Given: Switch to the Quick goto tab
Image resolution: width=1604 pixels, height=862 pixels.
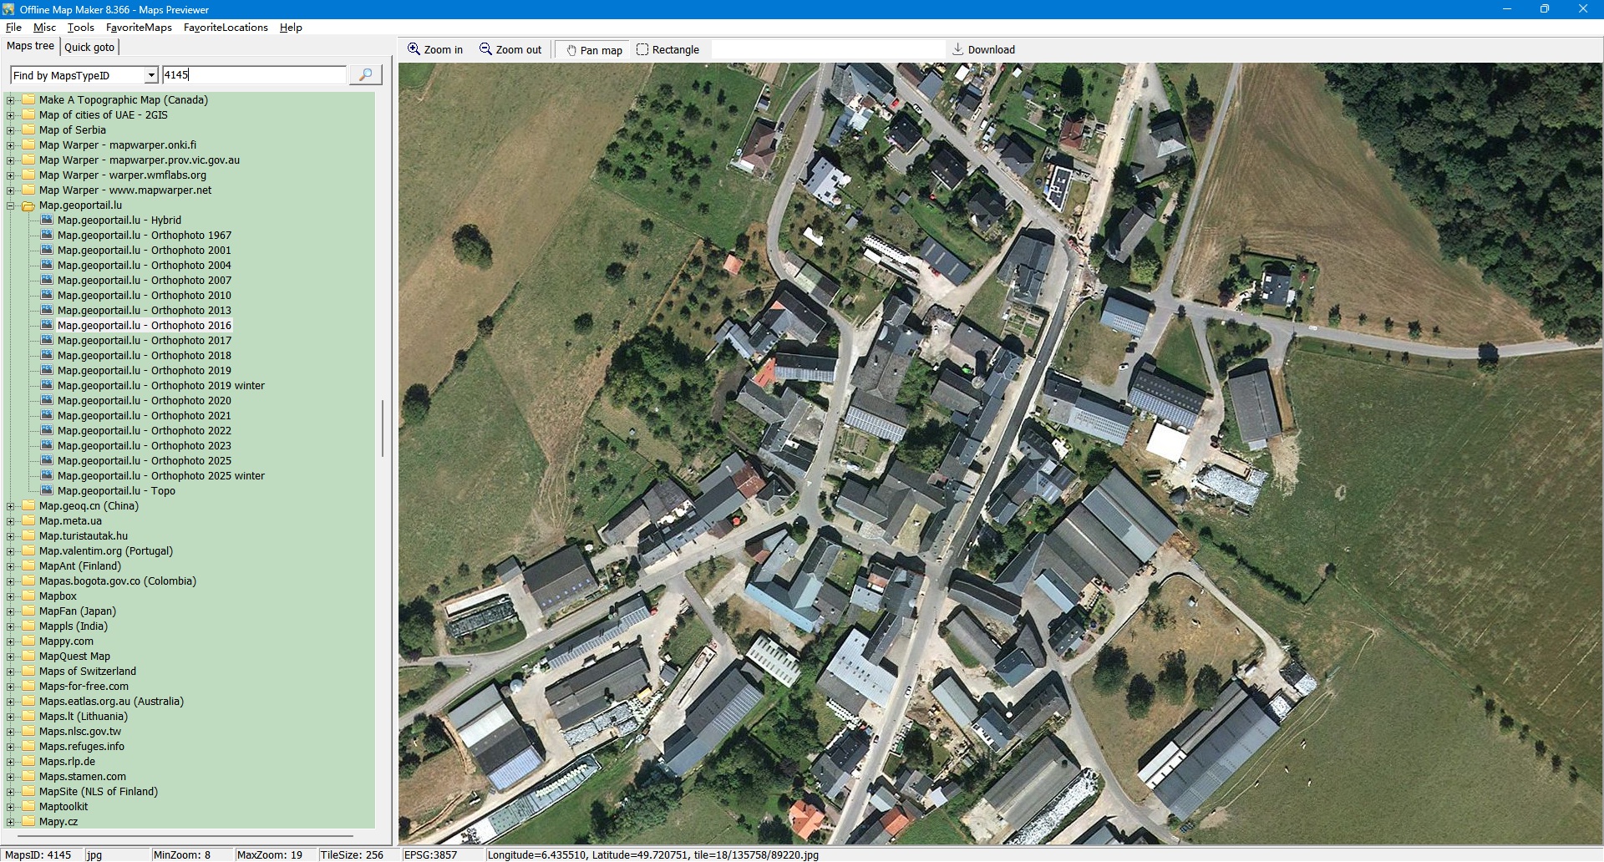Looking at the screenshot, I should (89, 48).
